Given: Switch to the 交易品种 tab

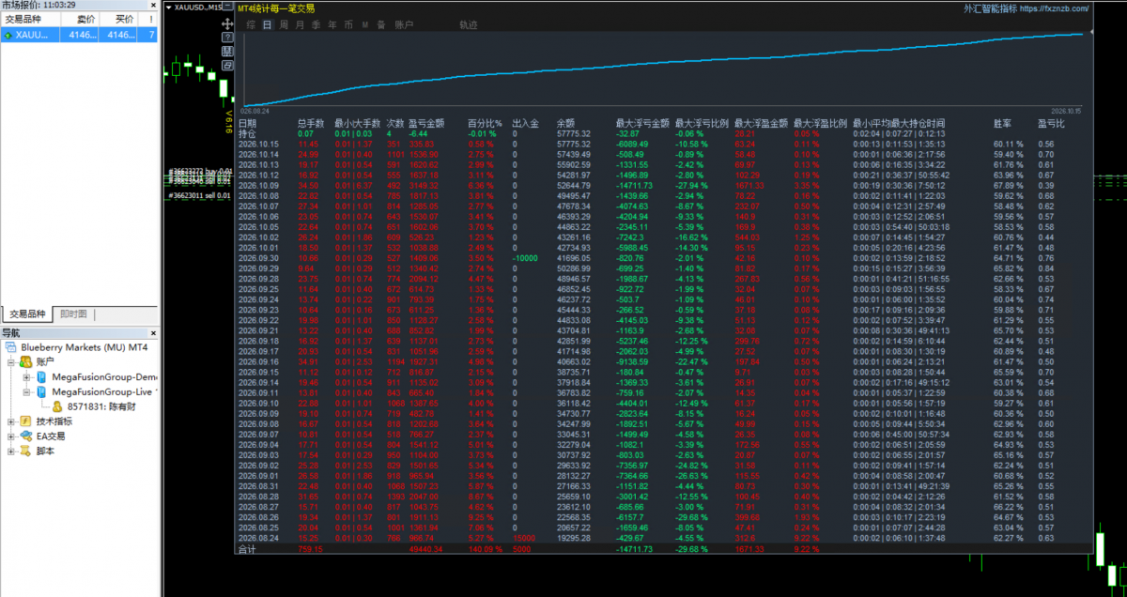Looking at the screenshot, I should 26,314.
